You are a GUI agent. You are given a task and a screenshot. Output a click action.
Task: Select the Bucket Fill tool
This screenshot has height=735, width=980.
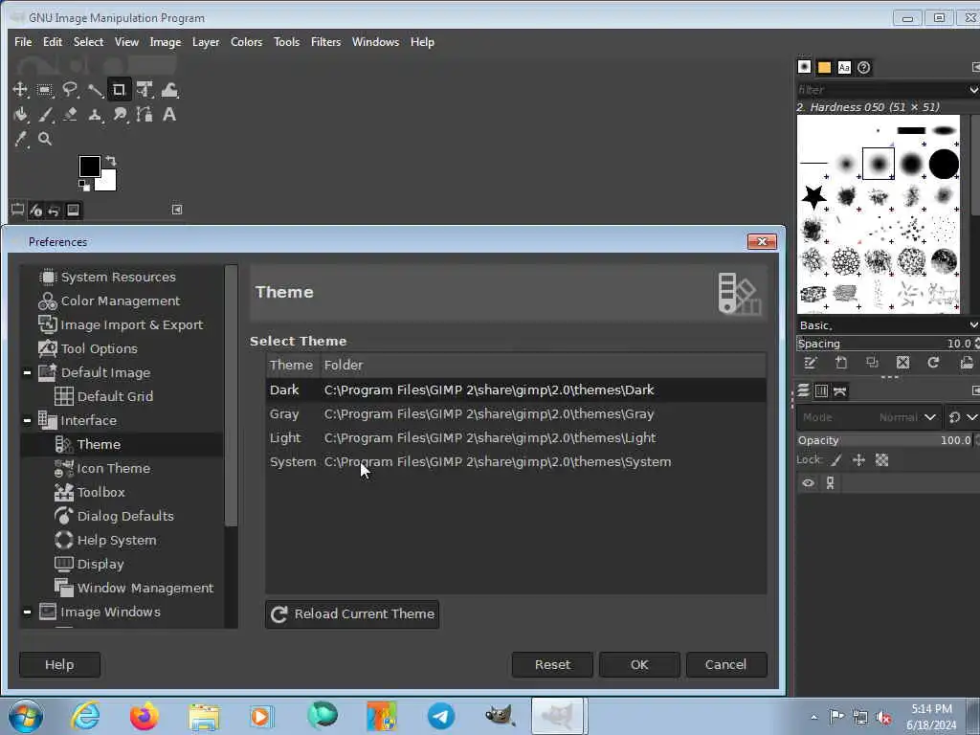click(20, 115)
